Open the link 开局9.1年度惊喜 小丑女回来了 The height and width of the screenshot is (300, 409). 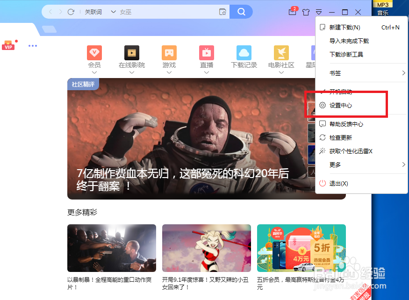pyautogui.click(x=205, y=283)
